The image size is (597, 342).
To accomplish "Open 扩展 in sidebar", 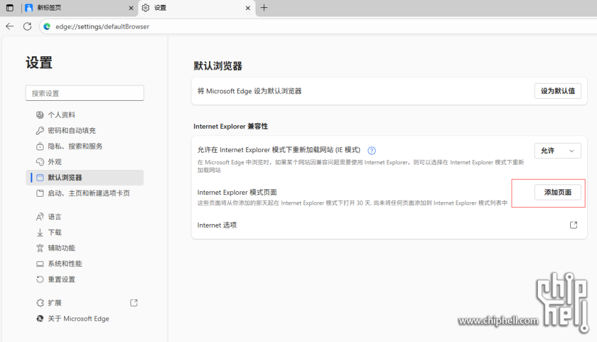I will pyautogui.click(x=85, y=303).
